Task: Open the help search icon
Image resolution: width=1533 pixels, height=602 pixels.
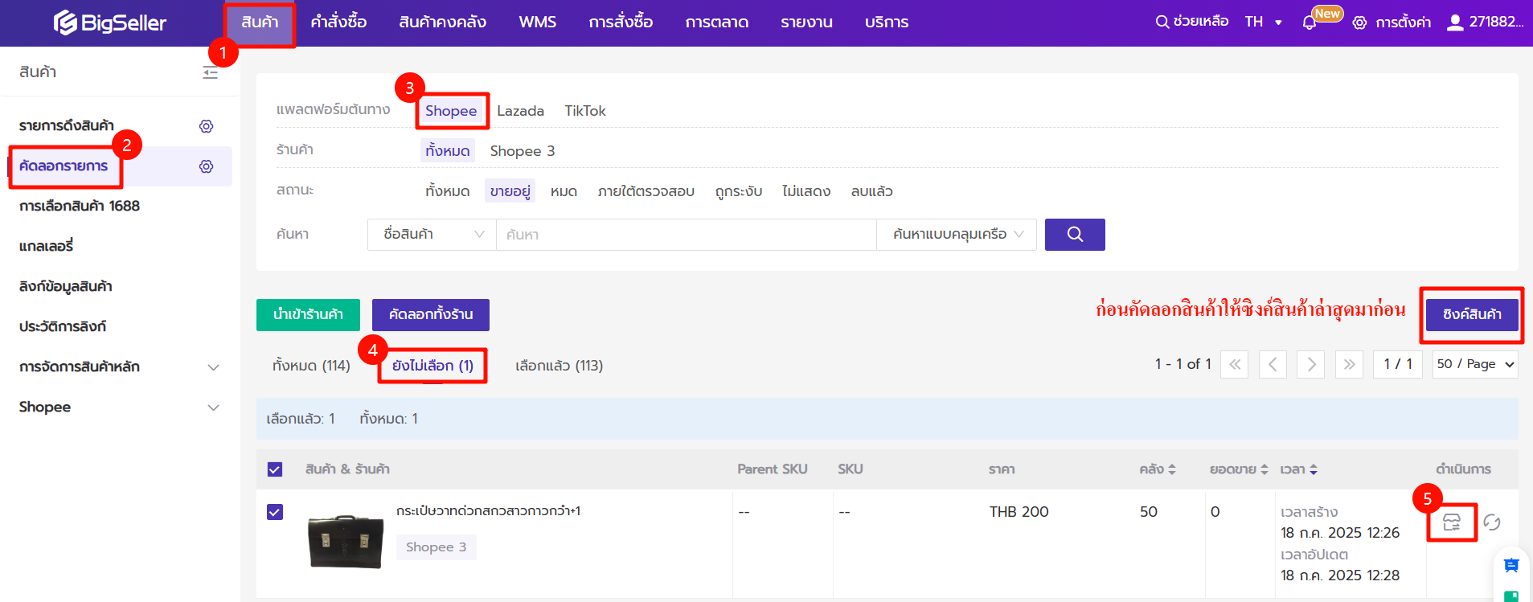Action: pyautogui.click(x=1162, y=22)
